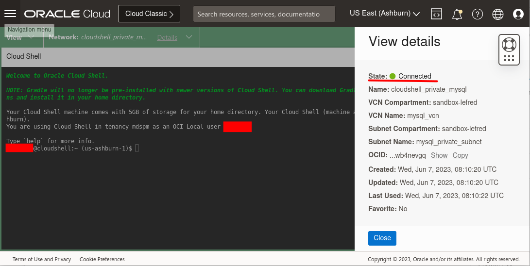Copy the OCID to clipboard
The width and height of the screenshot is (530, 266).
coord(460,155)
